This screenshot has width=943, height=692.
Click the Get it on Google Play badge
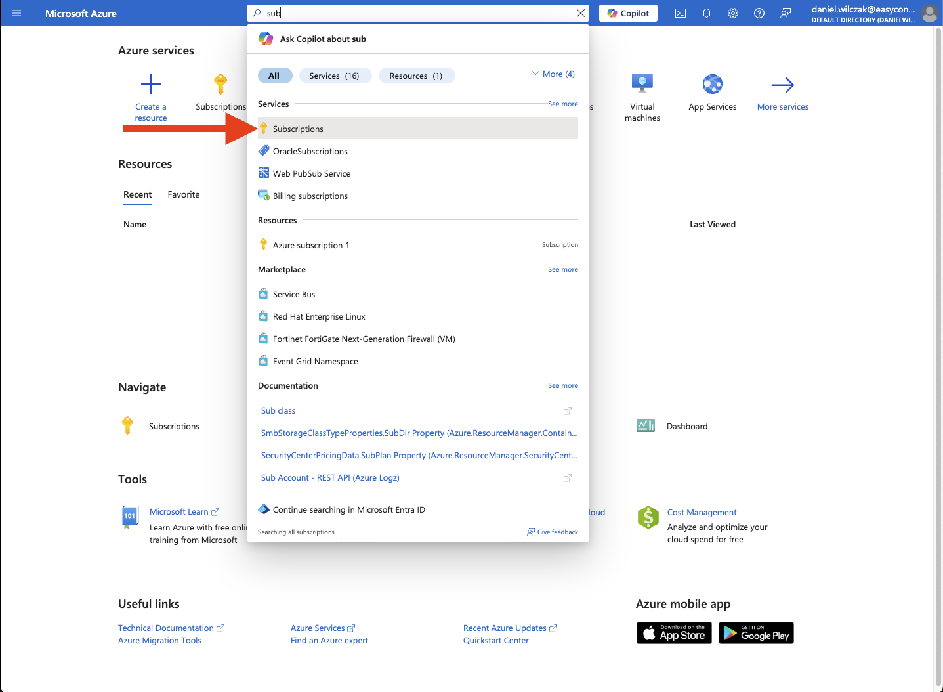click(756, 633)
